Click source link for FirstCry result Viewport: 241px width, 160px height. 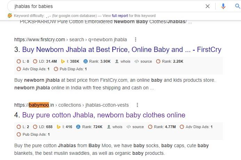point(146,61)
